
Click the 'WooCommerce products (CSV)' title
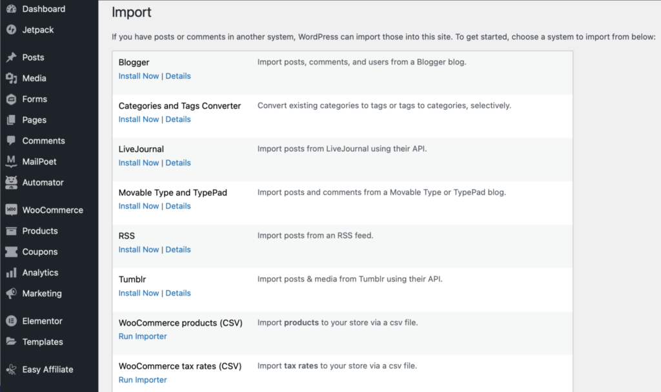[181, 323]
